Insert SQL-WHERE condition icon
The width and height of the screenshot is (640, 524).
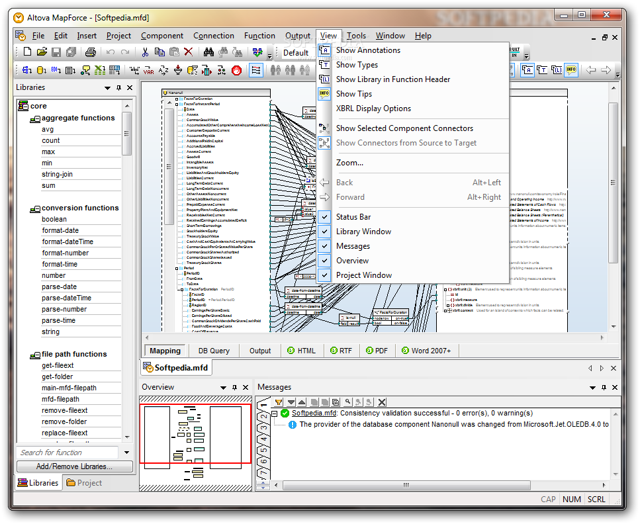(192, 70)
